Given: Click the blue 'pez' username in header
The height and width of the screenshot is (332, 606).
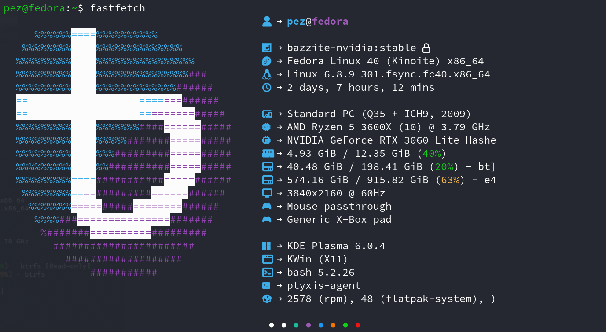Looking at the screenshot, I should (x=296, y=21).
